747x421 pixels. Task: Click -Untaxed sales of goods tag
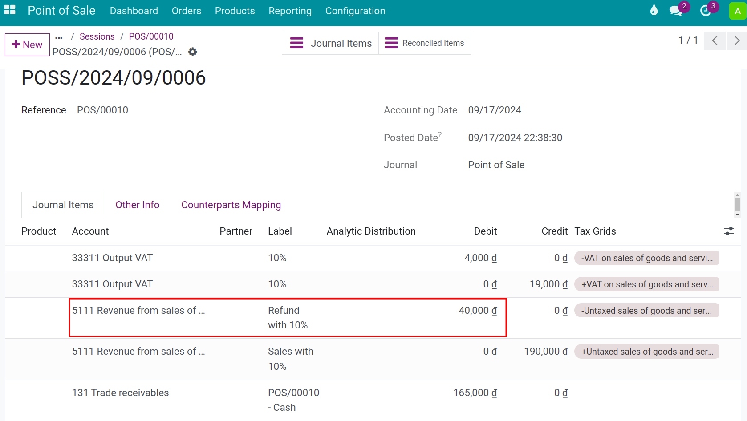point(646,311)
